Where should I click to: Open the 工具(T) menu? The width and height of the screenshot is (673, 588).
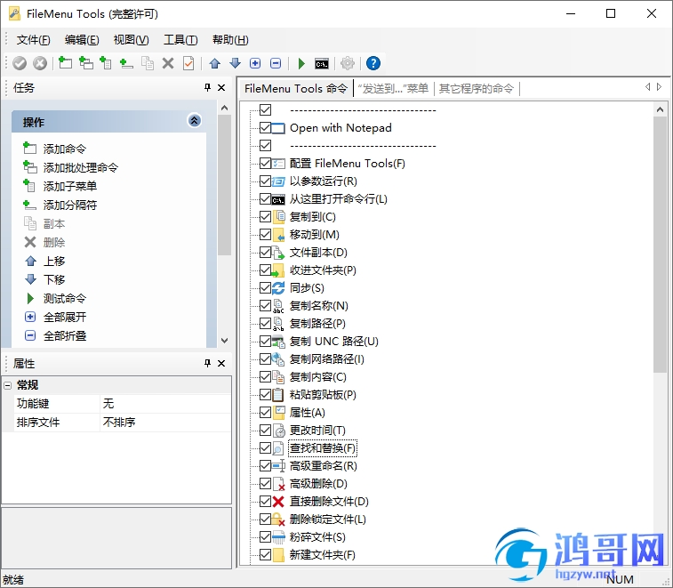180,40
